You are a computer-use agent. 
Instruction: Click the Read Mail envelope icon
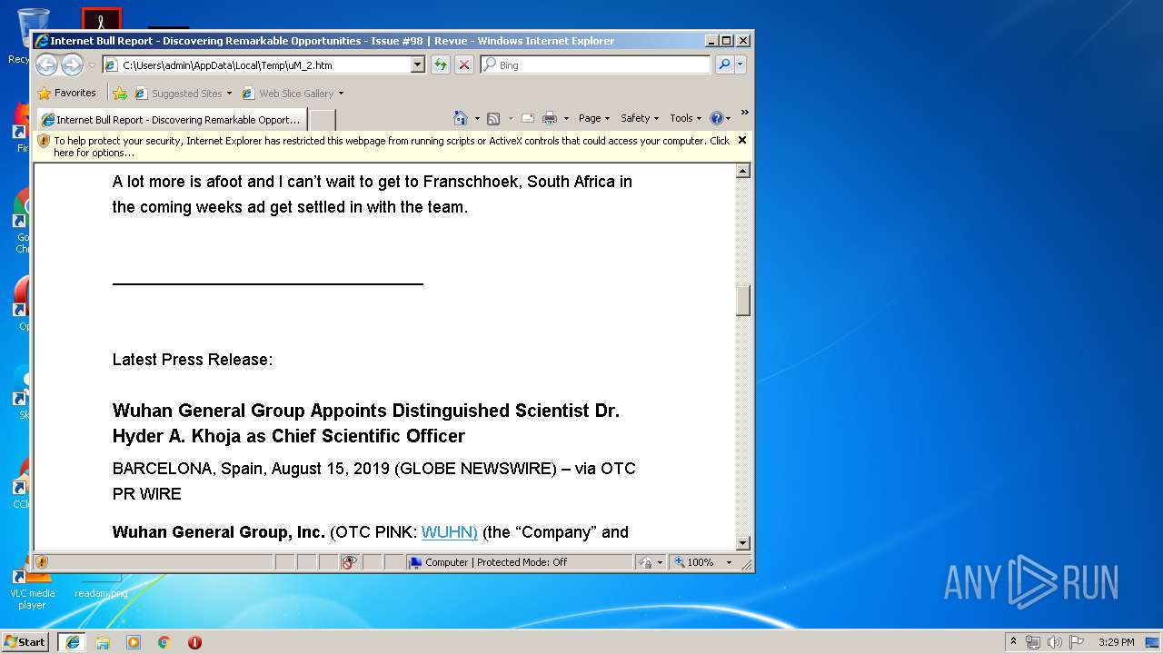[527, 118]
